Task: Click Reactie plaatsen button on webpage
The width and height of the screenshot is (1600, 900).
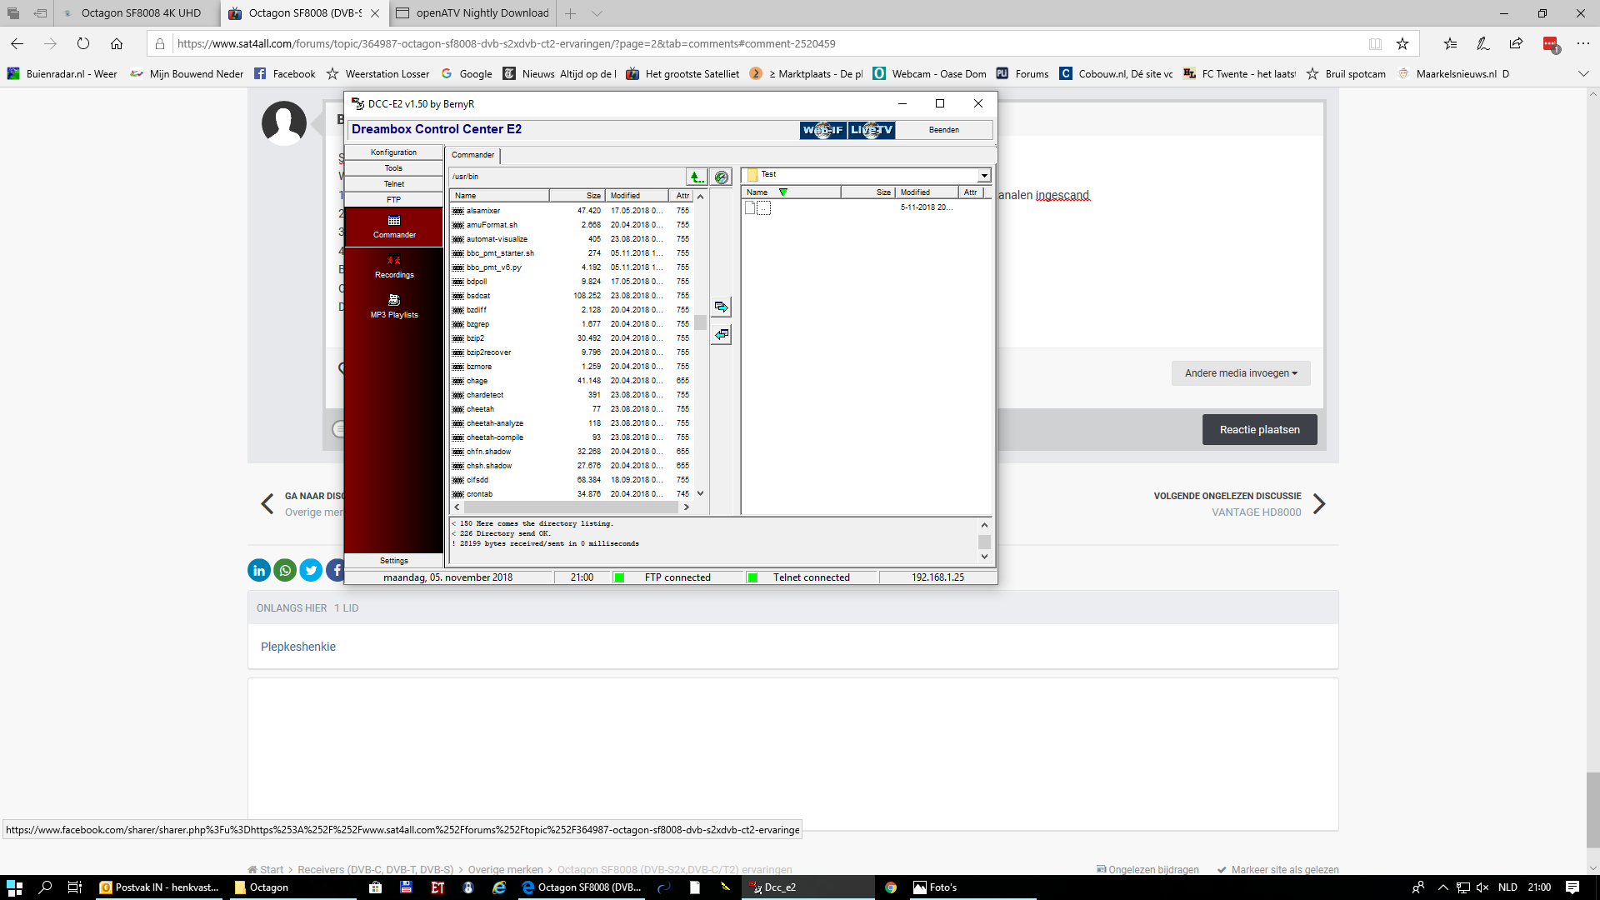Action: click(1259, 430)
